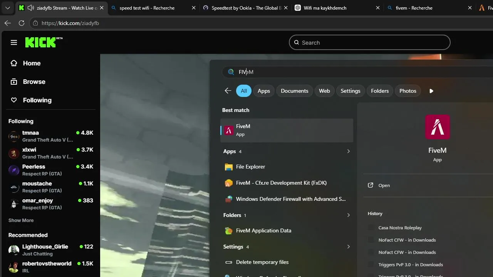Viewport: 493px width, 277px height.
Task: Open Peerless channel
Action: pos(51,170)
